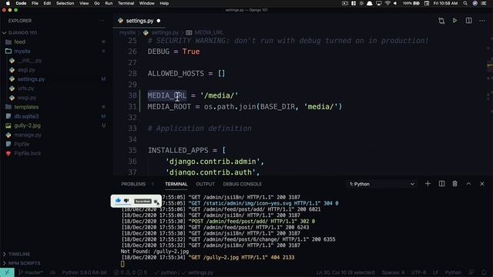Viewport: 493px width, 277px height.
Task: Expand the templates folder
Action: click(26, 107)
